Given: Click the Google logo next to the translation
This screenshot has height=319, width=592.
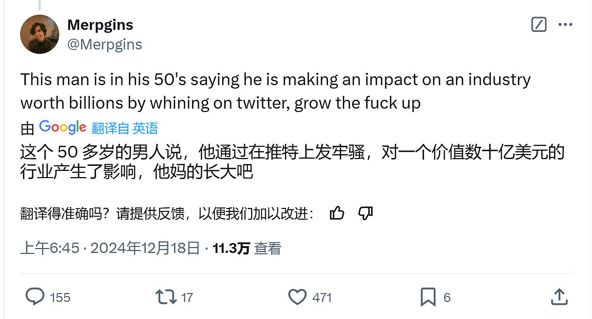Looking at the screenshot, I should 63,126.
